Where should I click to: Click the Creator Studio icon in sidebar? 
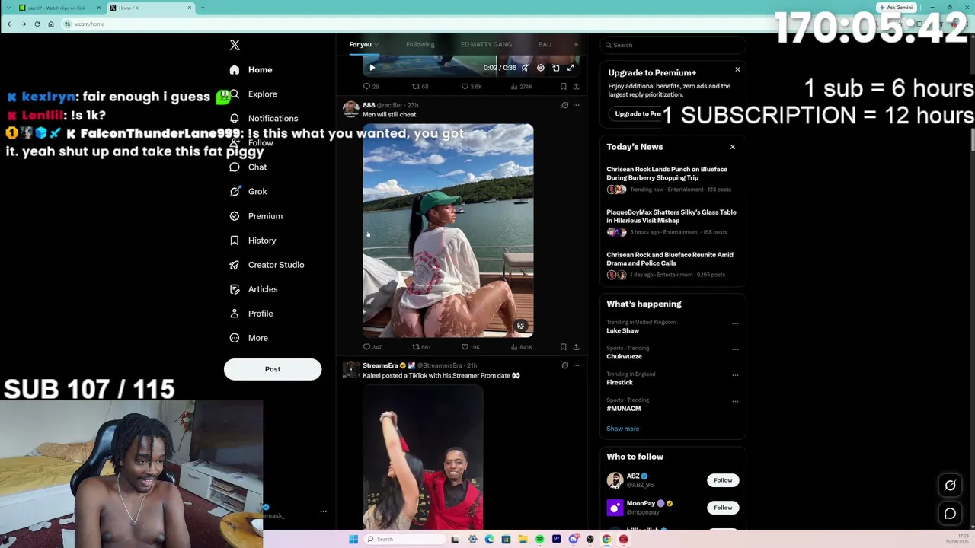[235, 265]
